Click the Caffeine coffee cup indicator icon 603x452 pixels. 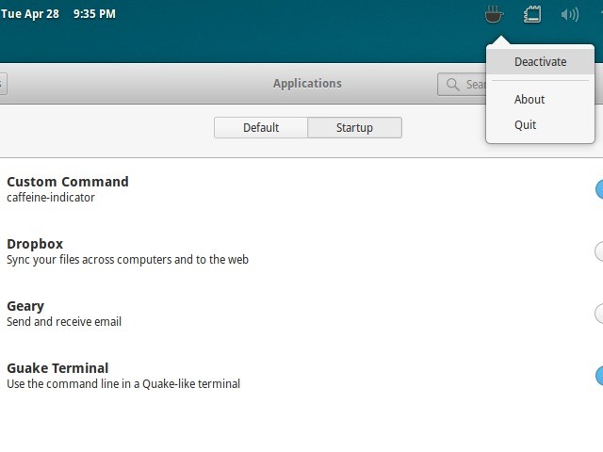(x=494, y=14)
